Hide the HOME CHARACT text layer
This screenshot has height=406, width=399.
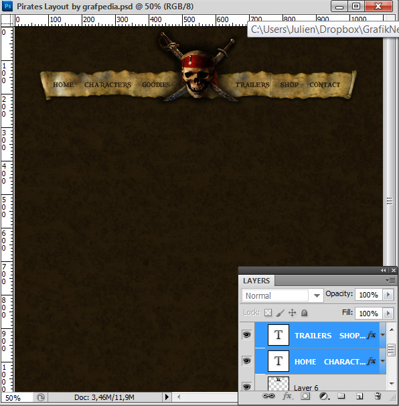coord(246,360)
